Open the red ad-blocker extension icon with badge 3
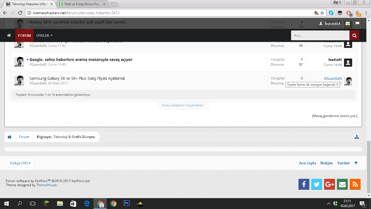The height and width of the screenshot is (209, 371). tap(349, 13)
